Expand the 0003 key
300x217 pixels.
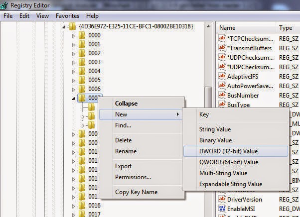tap(73, 63)
